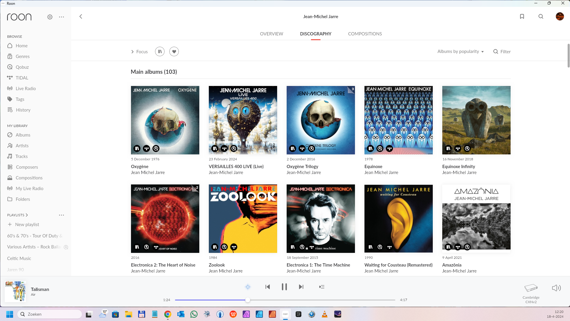Image resolution: width=570 pixels, height=321 pixels.
Task: Open the Filter search field
Action: [502, 51]
